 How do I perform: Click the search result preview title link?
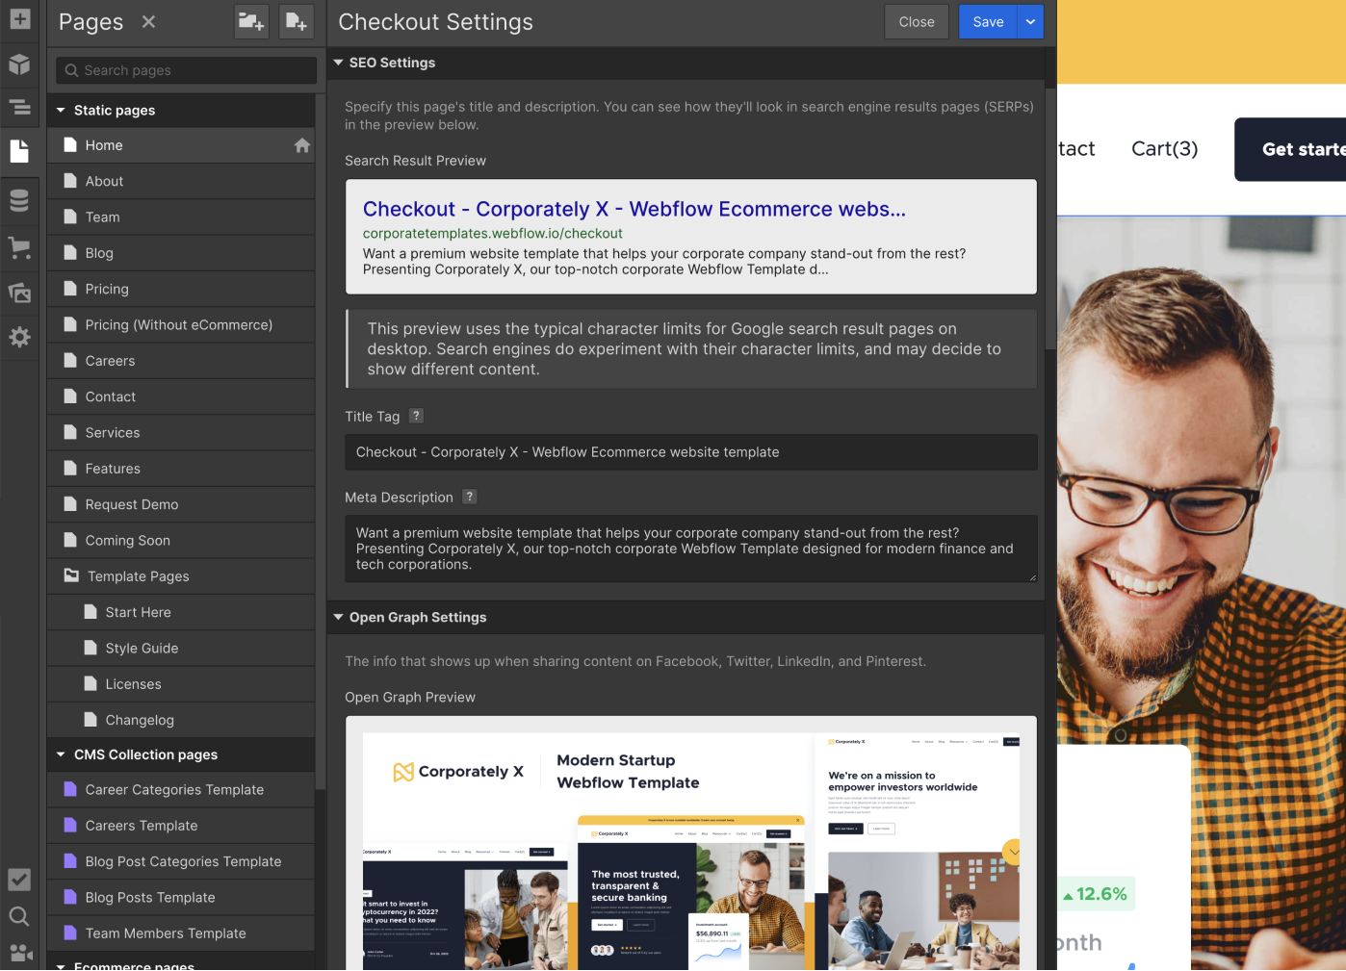[x=634, y=209]
